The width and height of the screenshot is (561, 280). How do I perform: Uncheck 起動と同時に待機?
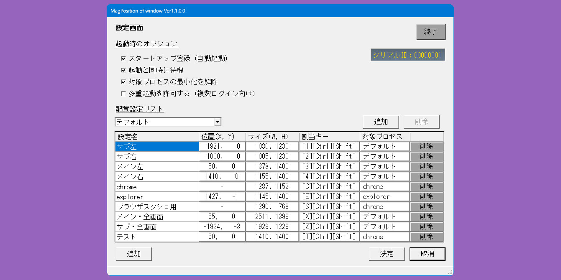click(x=123, y=70)
